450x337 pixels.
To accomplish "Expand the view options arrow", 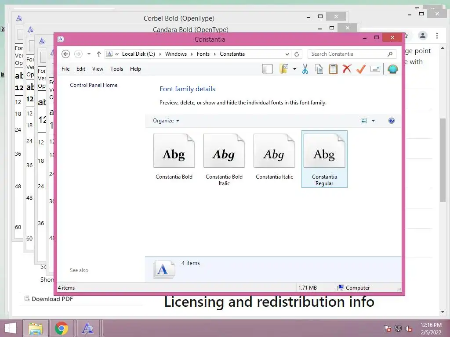I will coord(374,121).
